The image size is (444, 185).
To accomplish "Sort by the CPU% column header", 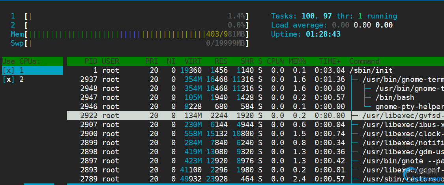I will (x=275, y=61).
